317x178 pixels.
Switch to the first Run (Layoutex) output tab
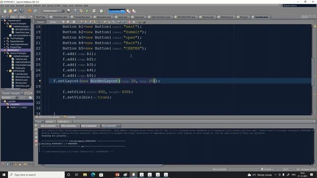[50, 126]
